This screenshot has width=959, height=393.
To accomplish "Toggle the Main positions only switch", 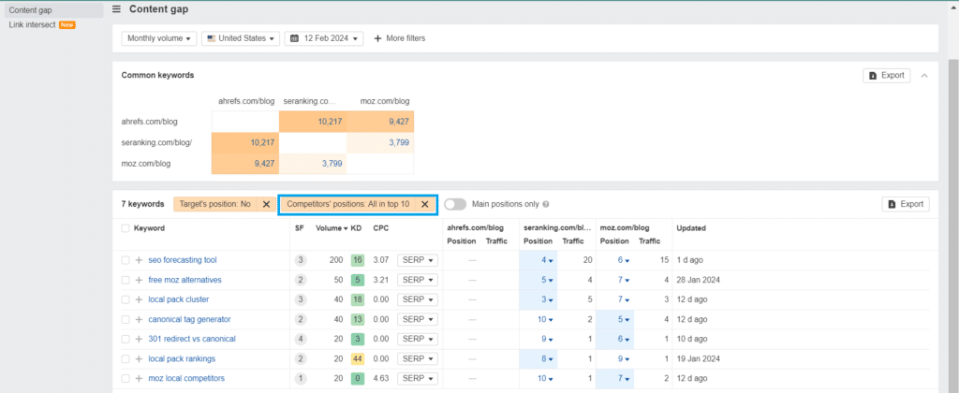I will (455, 204).
